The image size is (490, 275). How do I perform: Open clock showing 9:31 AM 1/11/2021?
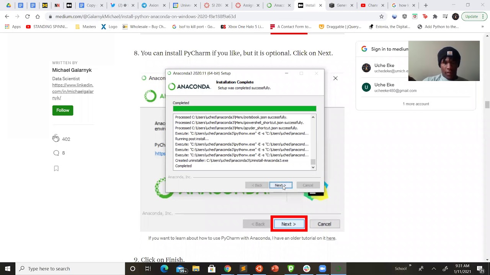463,269
